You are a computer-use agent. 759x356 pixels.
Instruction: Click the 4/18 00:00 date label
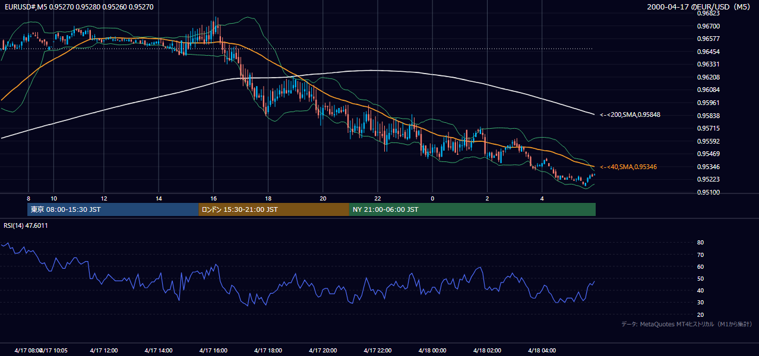click(x=432, y=350)
